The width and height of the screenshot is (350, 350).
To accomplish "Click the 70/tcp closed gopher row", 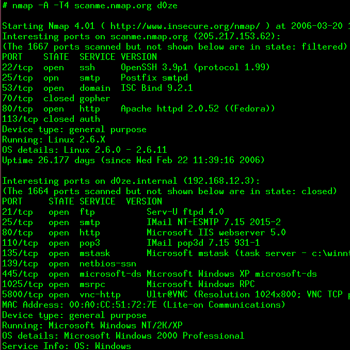I will [56, 99].
